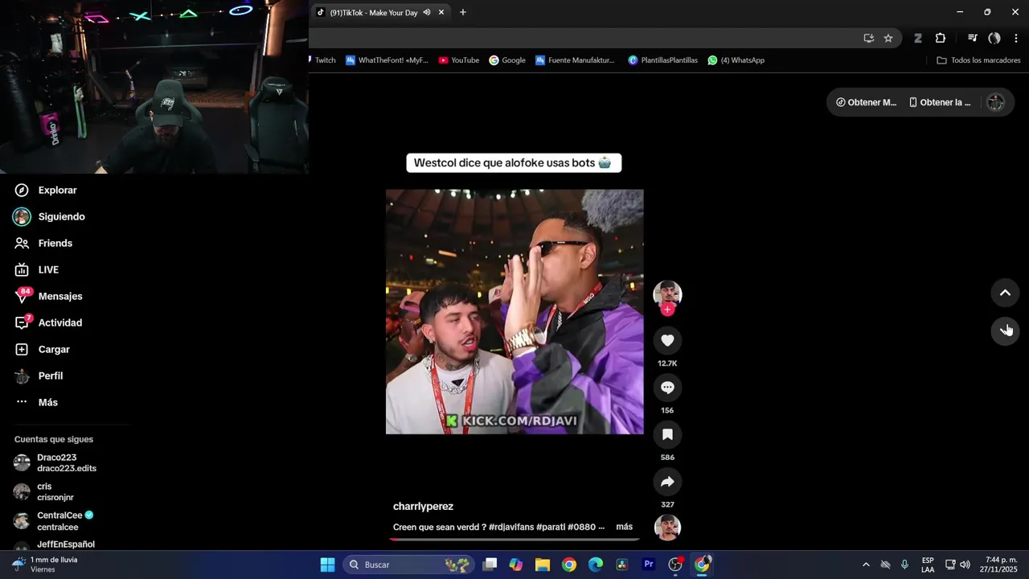Share the video using the arrow icon

(667, 482)
